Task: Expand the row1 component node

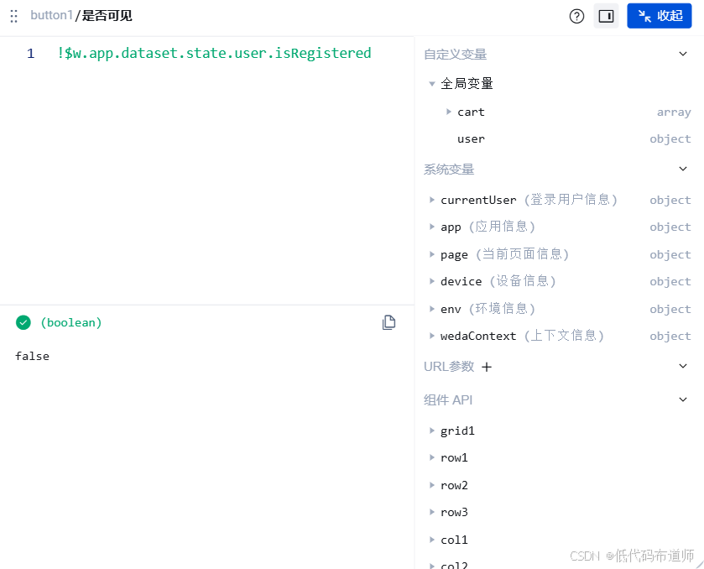Action: pos(431,457)
